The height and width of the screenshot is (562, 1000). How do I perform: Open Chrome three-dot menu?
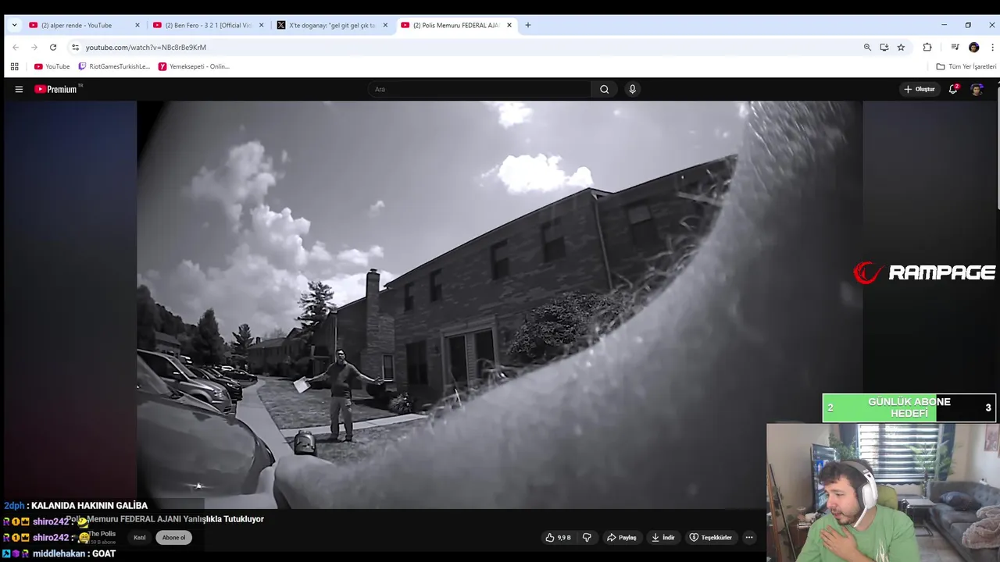tap(992, 47)
